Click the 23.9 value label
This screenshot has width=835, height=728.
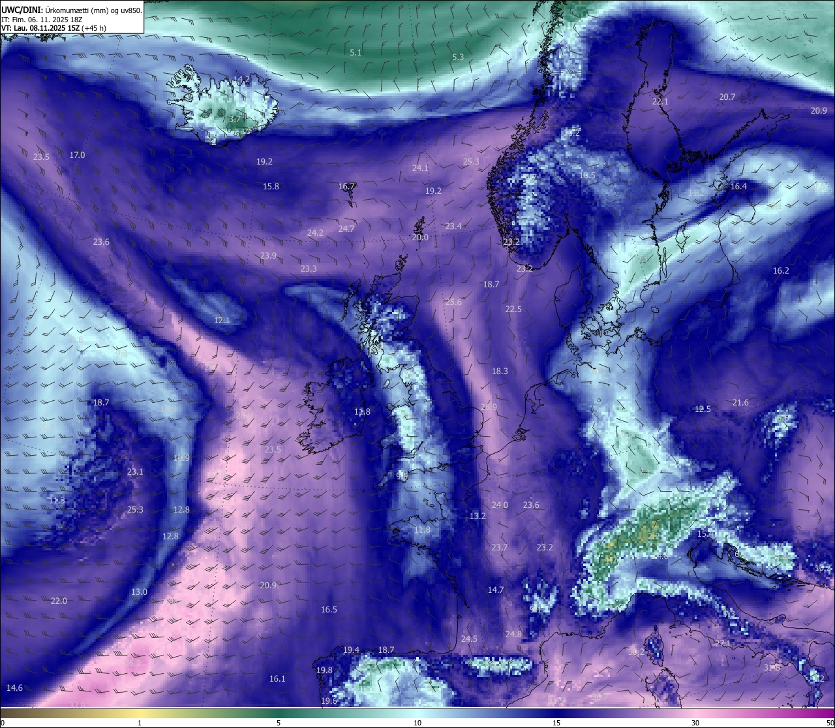pos(268,256)
